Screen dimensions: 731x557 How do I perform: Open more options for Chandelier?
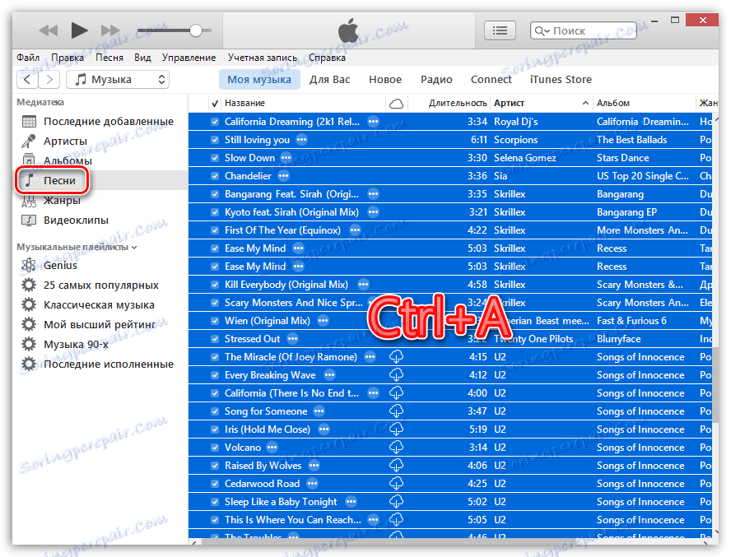click(x=283, y=176)
